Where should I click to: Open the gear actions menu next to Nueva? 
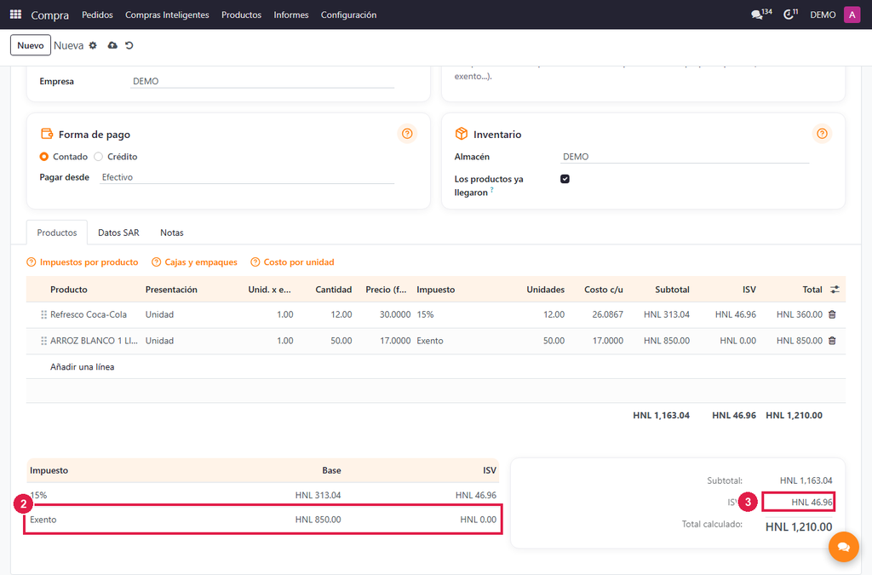coord(93,46)
